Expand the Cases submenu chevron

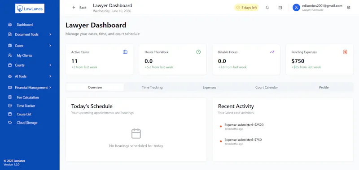50,46
